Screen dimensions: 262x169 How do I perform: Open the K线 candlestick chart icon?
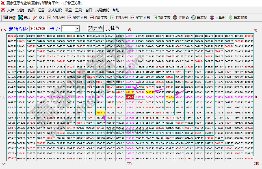[x=35, y=18]
